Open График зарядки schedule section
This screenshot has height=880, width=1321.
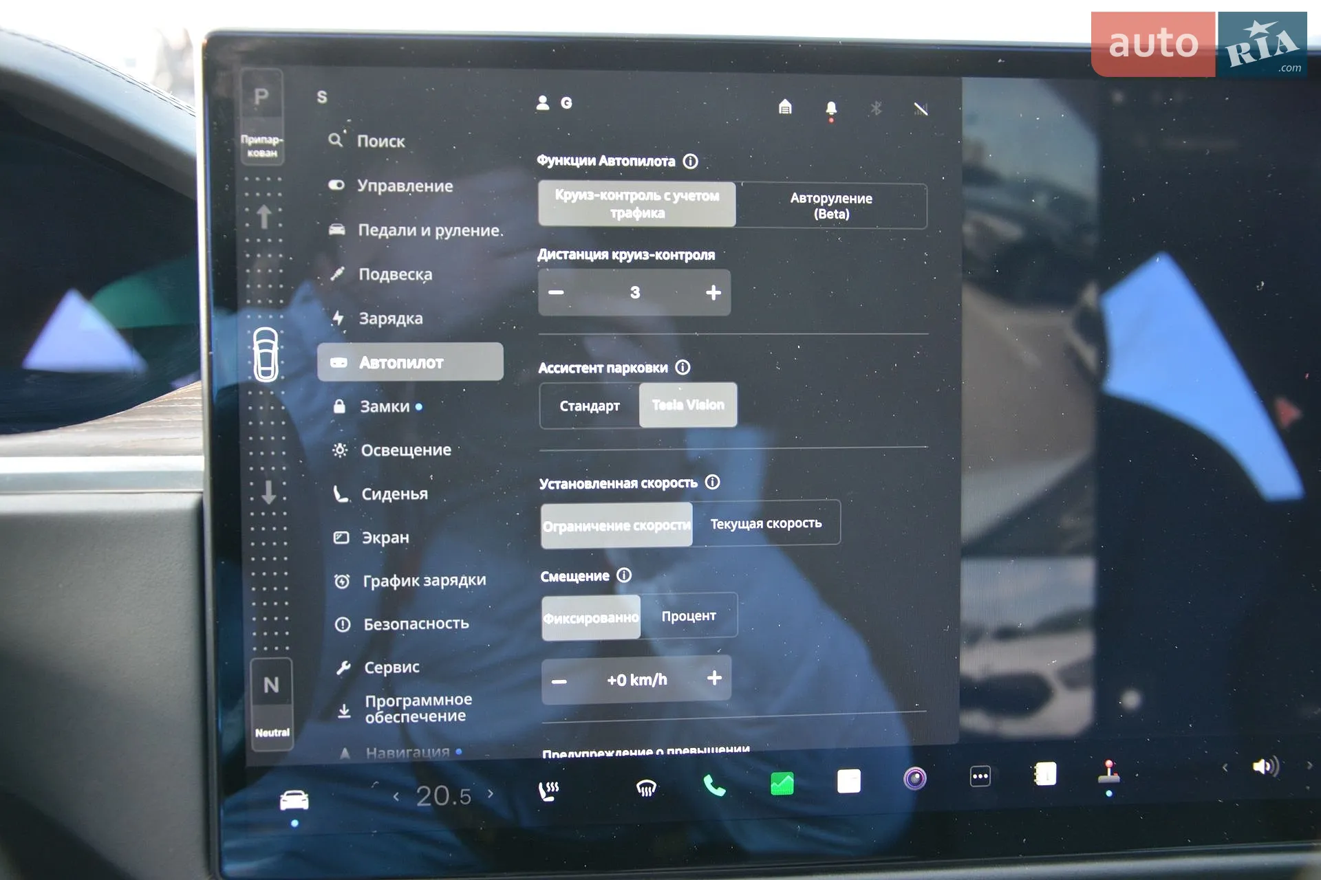(x=410, y=581)
